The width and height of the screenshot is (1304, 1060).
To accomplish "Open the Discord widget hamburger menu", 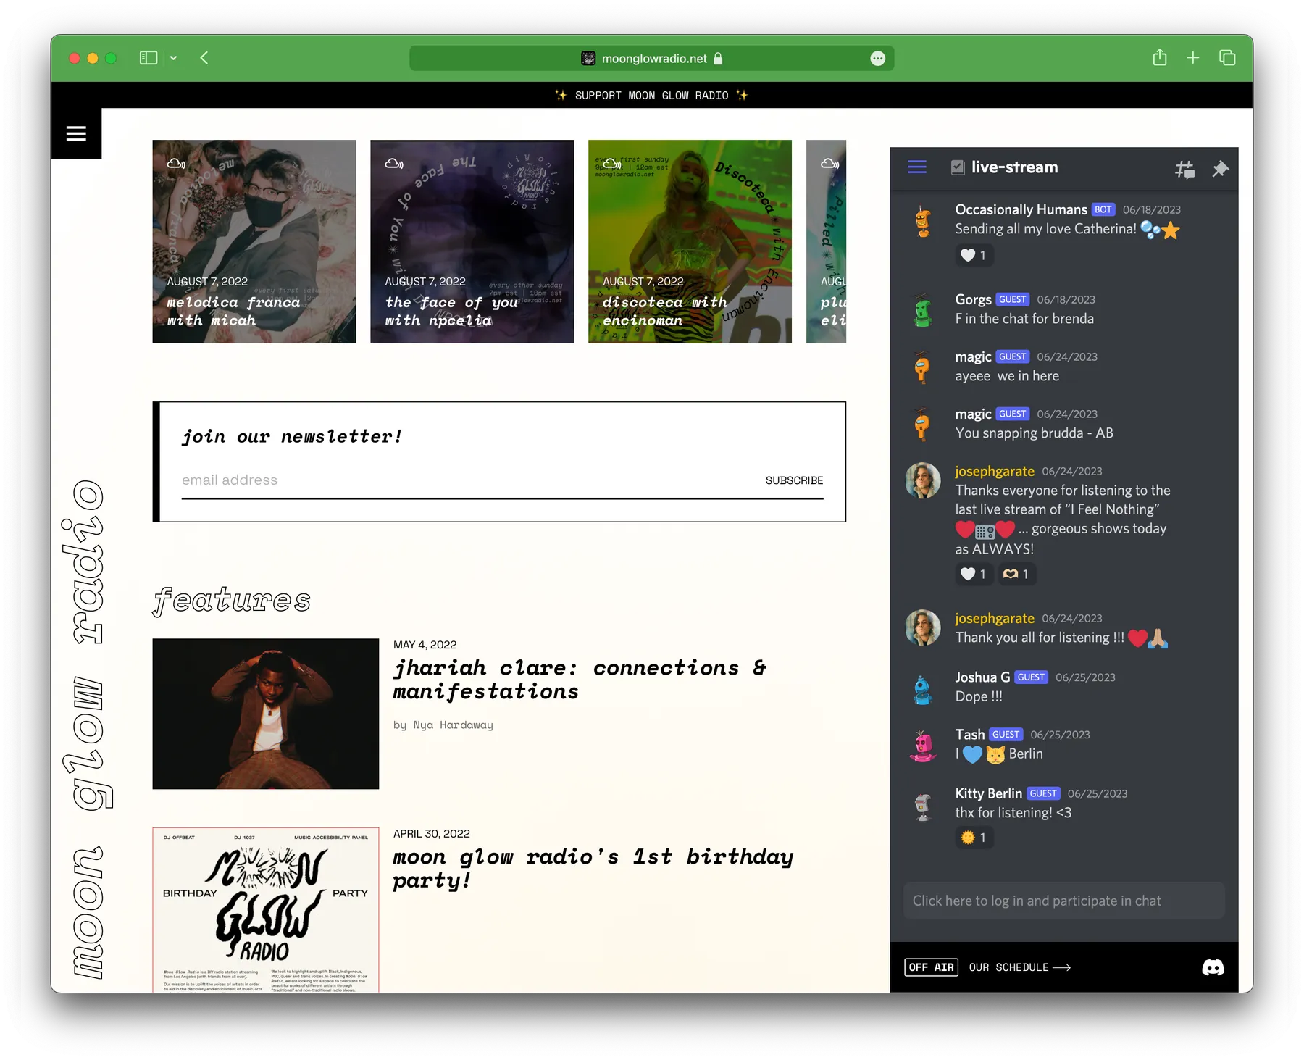I will pos(916,167).
